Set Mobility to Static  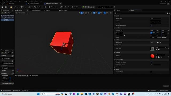(x=153, y=38)
